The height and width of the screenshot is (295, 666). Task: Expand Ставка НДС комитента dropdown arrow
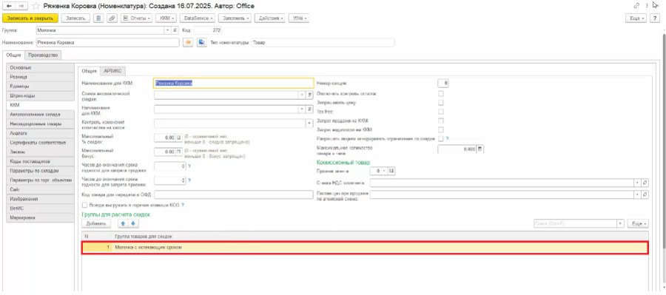[x=638, y=183]
